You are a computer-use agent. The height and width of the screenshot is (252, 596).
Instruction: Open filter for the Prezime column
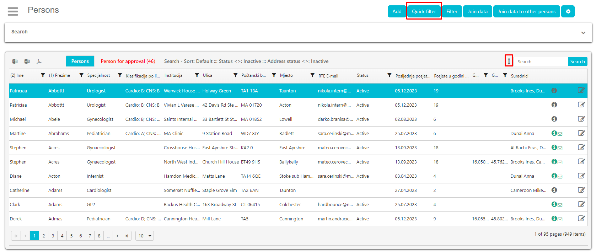pyautogui.click(x=81, y=75)
